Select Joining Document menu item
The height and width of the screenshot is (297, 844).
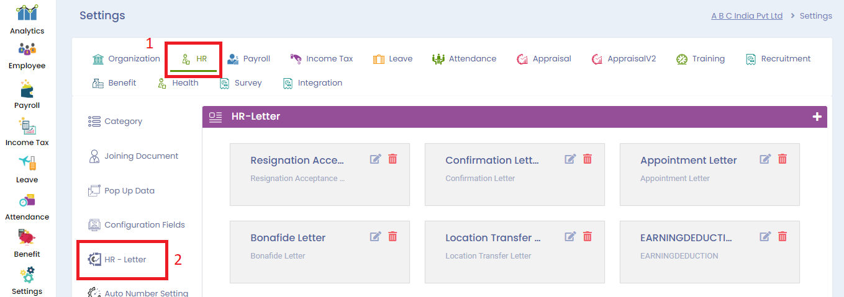134,156
